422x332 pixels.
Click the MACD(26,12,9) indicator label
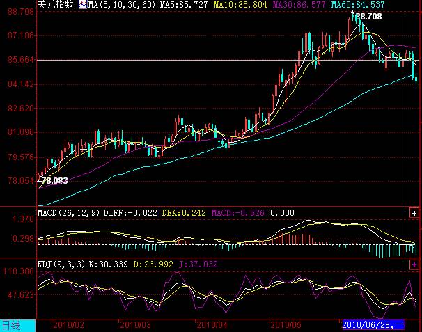point(69,213)
